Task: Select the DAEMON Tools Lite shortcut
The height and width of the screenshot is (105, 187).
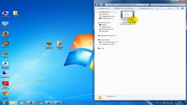Action: pos(5,65)
